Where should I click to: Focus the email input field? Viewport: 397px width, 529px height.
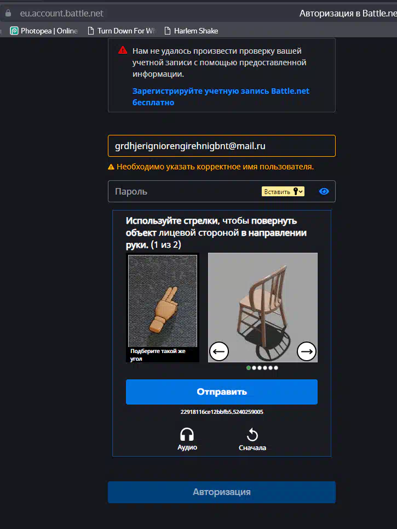[x=222, y=146]
